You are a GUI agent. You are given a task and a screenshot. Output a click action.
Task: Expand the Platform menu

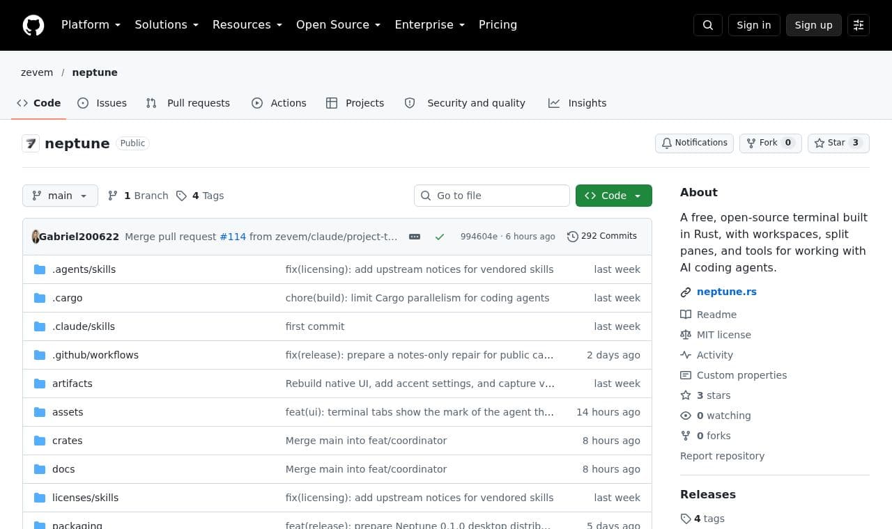[x=91, y=25]
